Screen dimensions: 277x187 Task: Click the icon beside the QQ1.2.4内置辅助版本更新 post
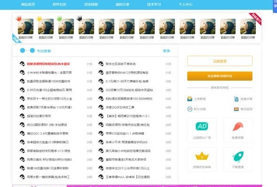[22, 133]
